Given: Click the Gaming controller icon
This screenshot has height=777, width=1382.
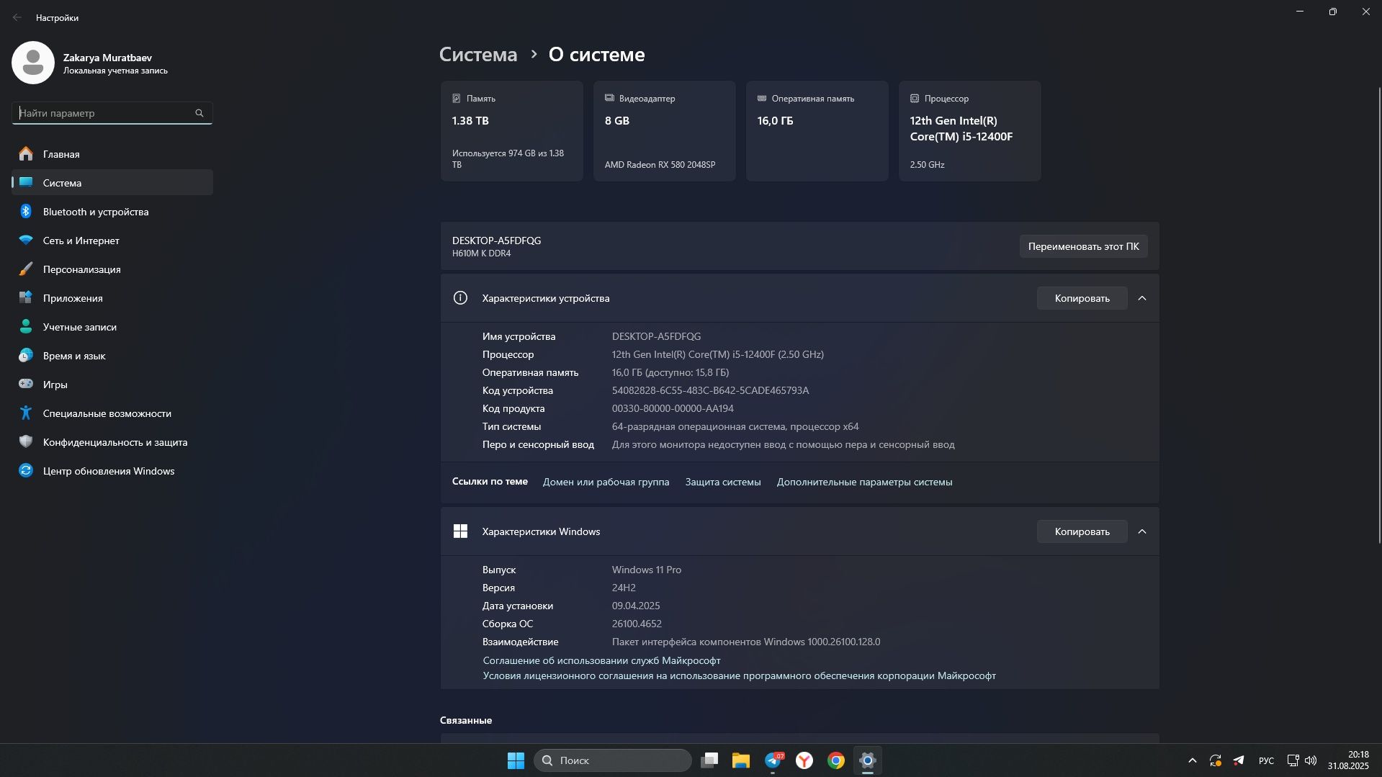Looking at the screenshot, I should tap(26, 385).
